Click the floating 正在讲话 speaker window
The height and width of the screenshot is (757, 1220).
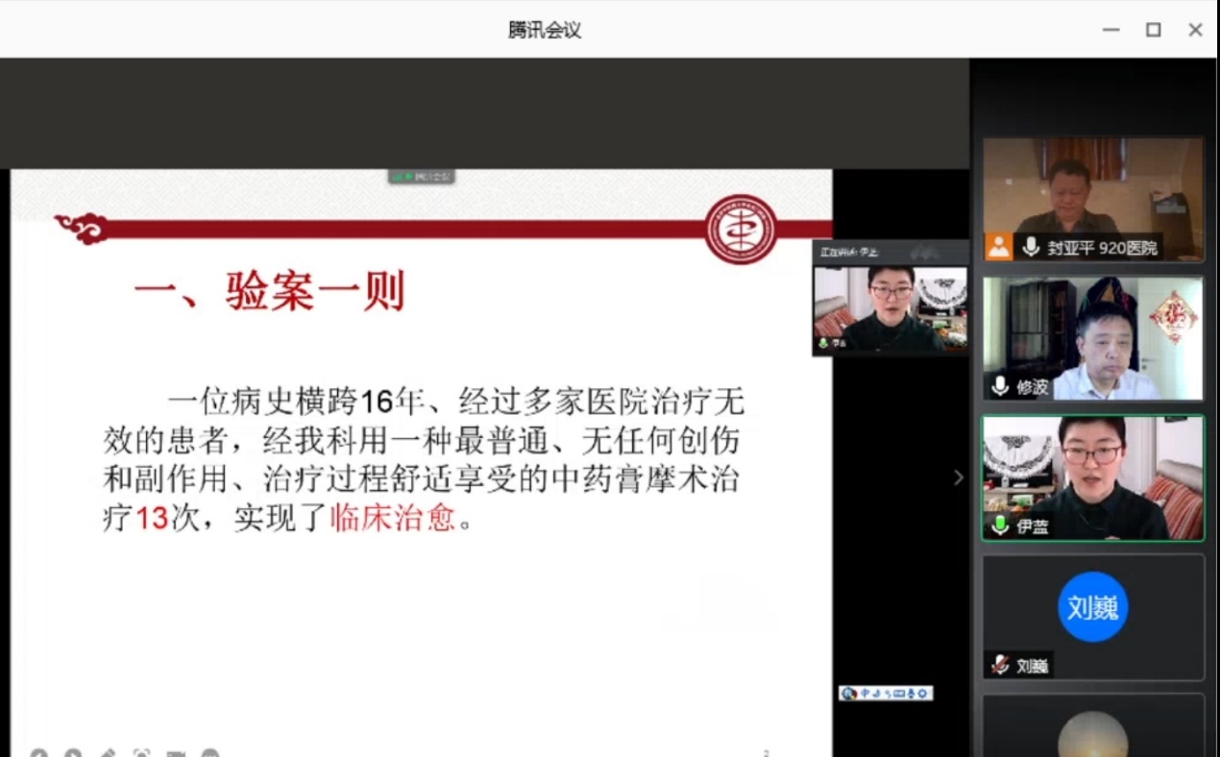(x=890, y=300)
